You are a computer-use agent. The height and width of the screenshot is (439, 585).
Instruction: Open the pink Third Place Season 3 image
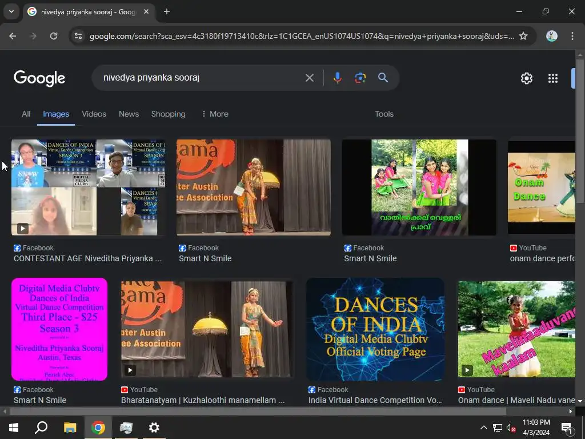(59, 329)
